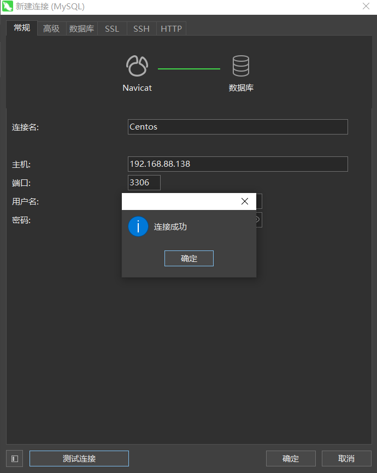Image resolution: width=377 pixels, height=473 pixels.
Task: Click the blue info icon in dialog
Action: click(x=138, y=226)
